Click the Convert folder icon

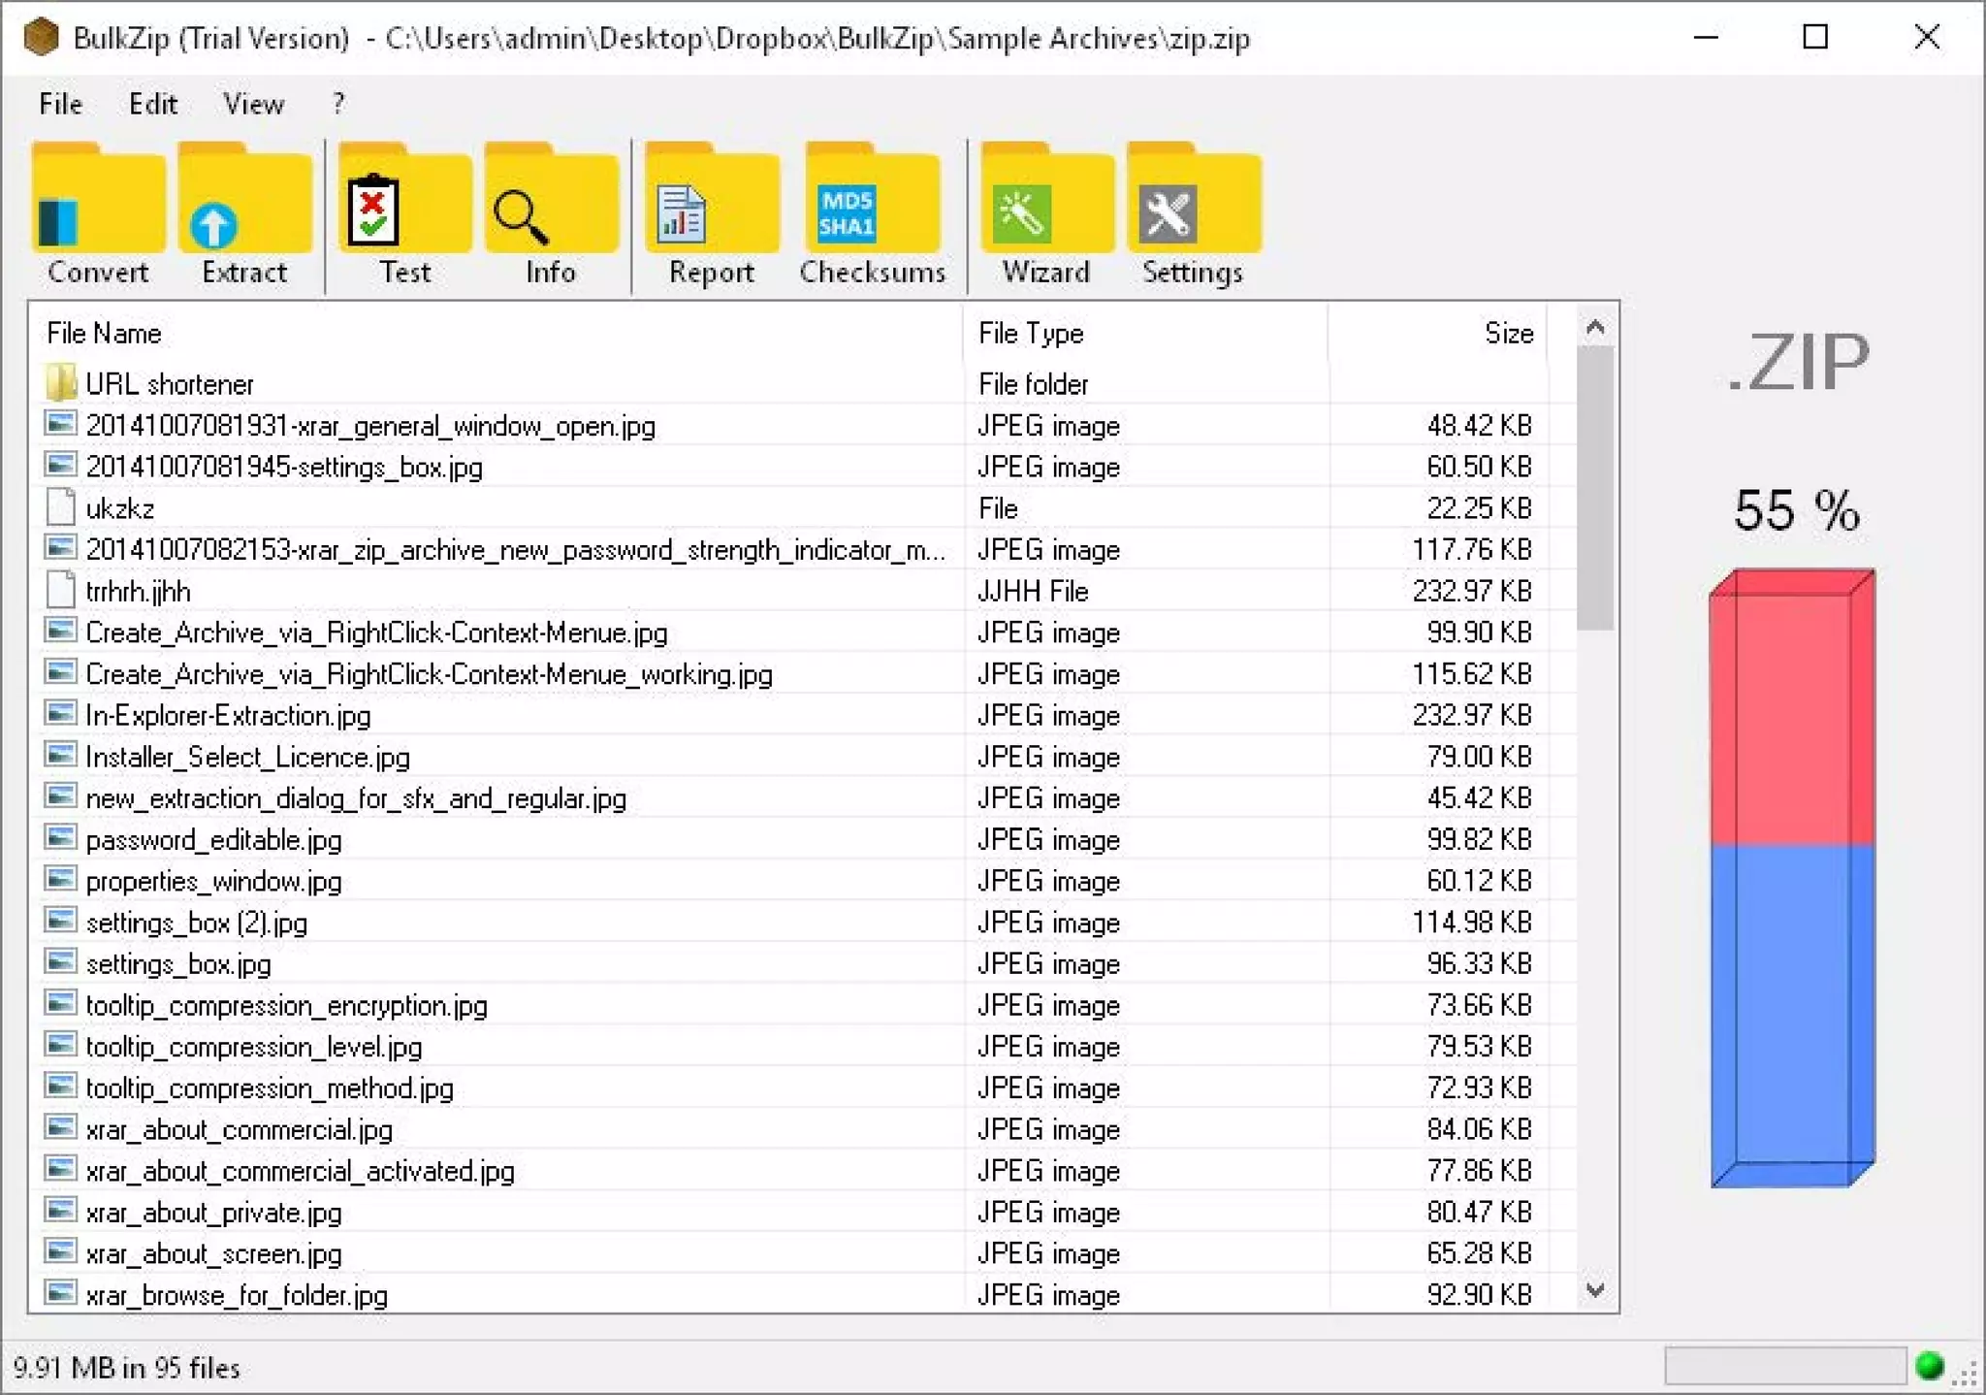pos(97,213)
